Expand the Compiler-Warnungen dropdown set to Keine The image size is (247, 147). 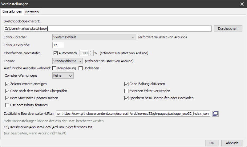click(63, 75)
